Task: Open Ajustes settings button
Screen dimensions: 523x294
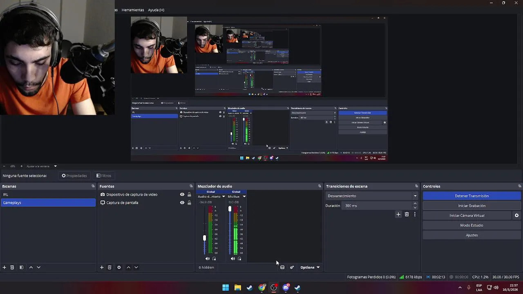Action: (x=472, y=235)
